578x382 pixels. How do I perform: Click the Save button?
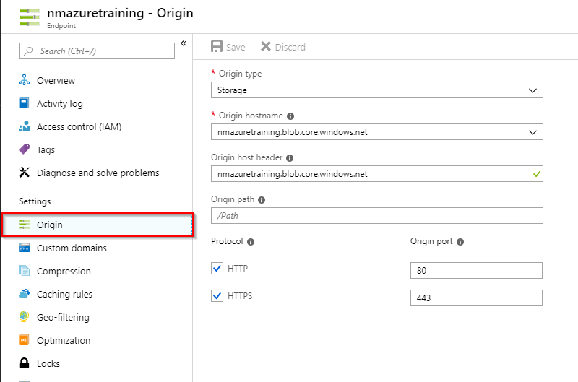point(228,47)
